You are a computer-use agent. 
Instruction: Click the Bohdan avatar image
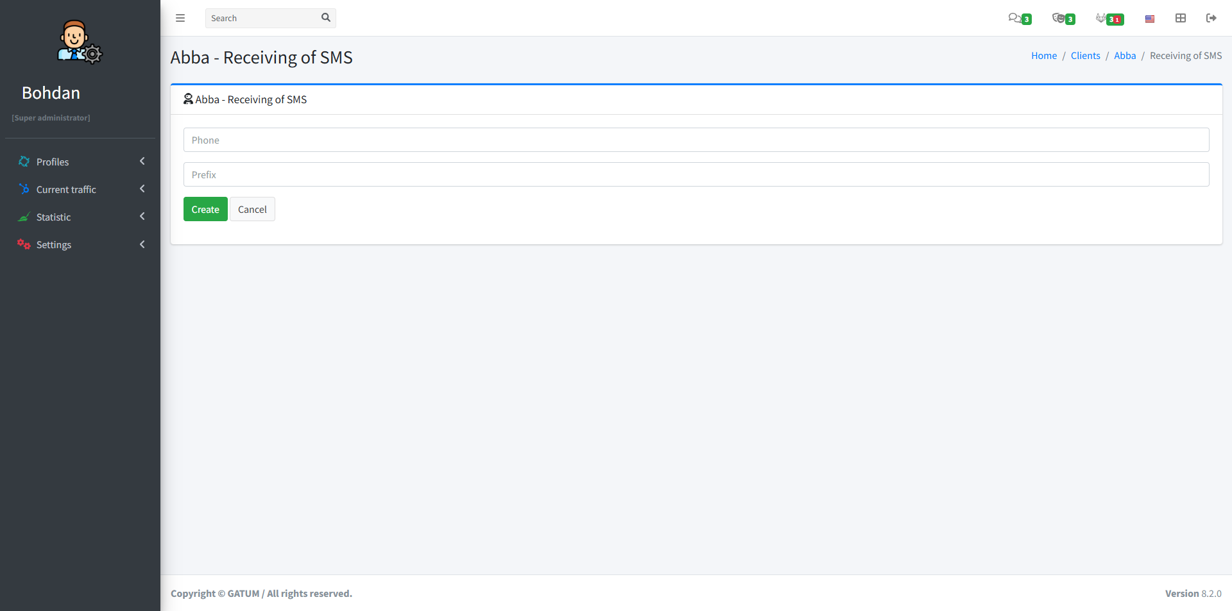(80, 42)
